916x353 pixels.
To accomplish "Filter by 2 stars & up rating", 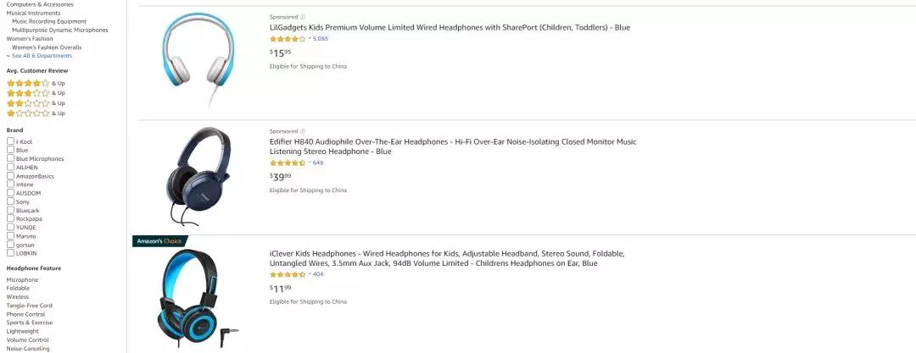I will pyautogui.click(x=28, y=103).
